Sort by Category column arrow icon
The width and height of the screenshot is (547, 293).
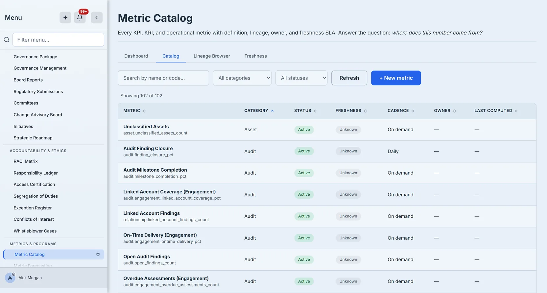pos(272,111)
